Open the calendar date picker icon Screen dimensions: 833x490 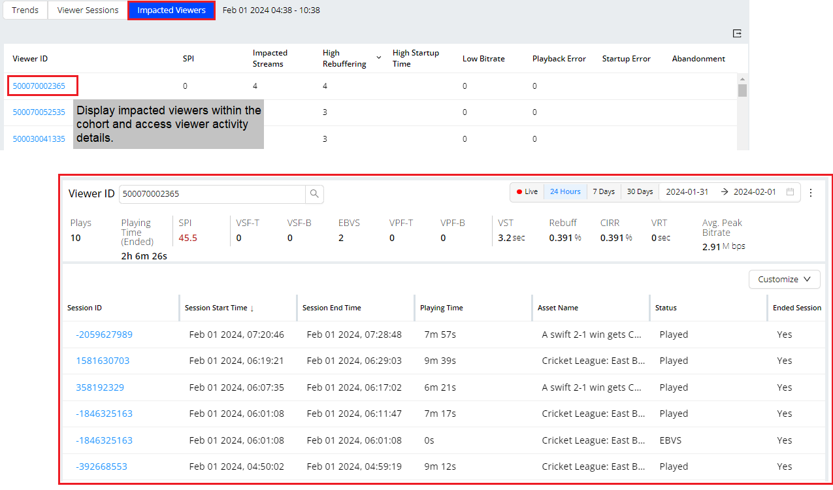coord(790,192)
